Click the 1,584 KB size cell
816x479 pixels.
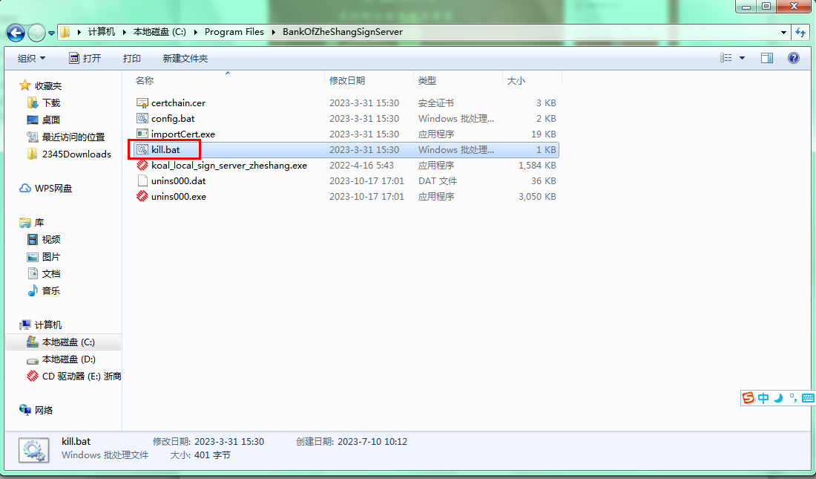pyautogui.click(x=537, y=165)
